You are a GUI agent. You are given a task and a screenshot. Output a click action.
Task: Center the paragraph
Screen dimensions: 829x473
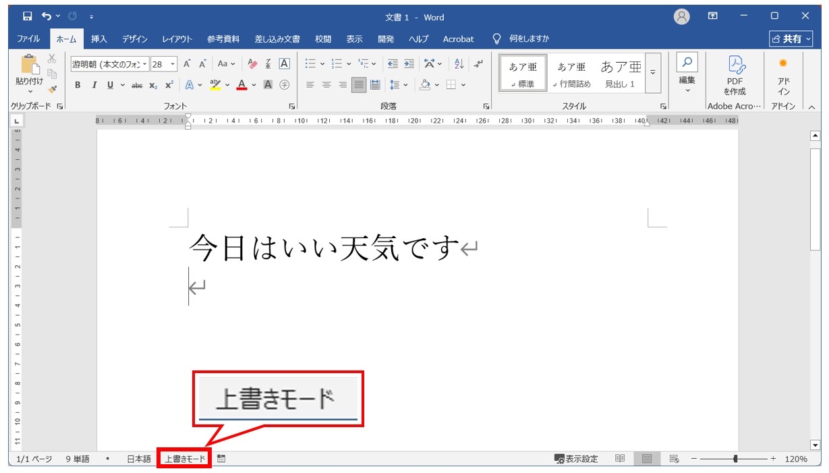[326, 85]
